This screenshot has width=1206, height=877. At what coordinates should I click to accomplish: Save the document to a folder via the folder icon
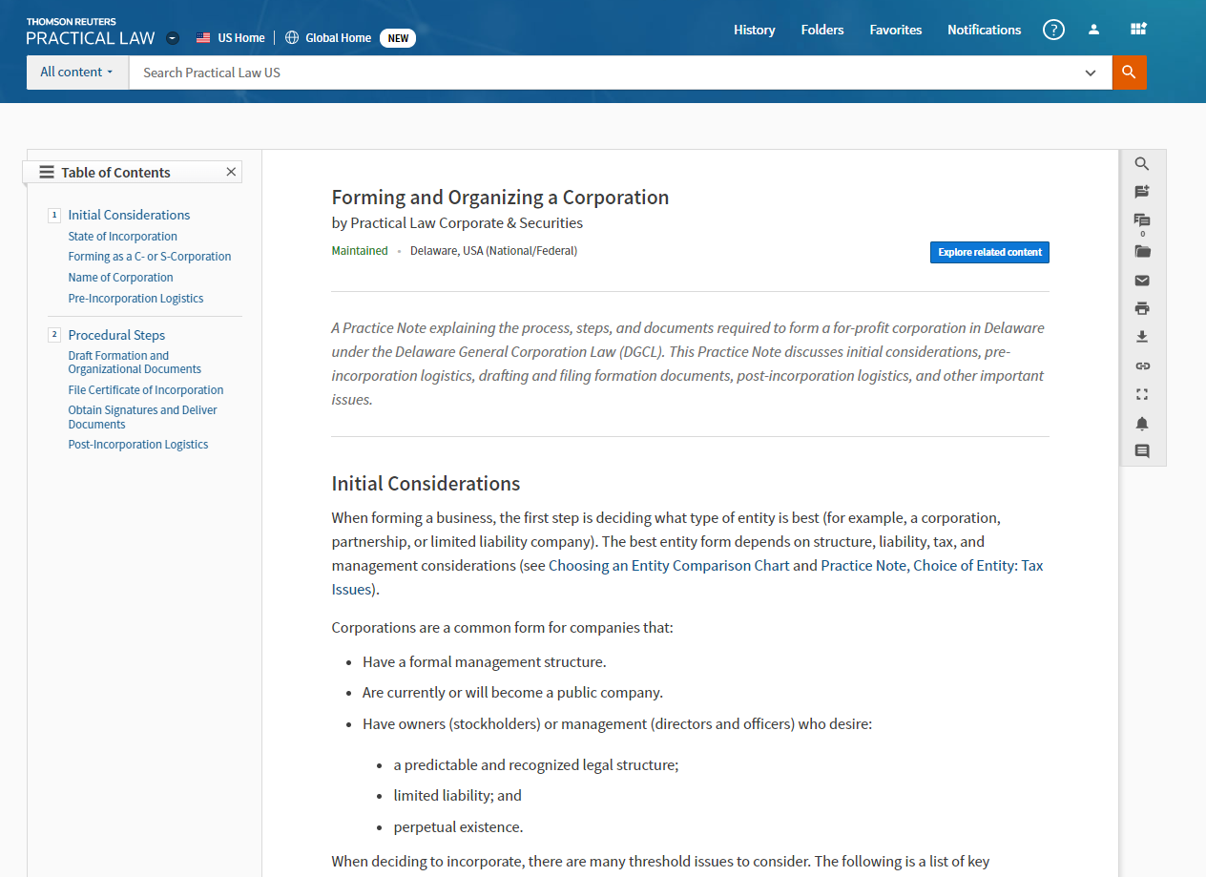(1142, 252)
